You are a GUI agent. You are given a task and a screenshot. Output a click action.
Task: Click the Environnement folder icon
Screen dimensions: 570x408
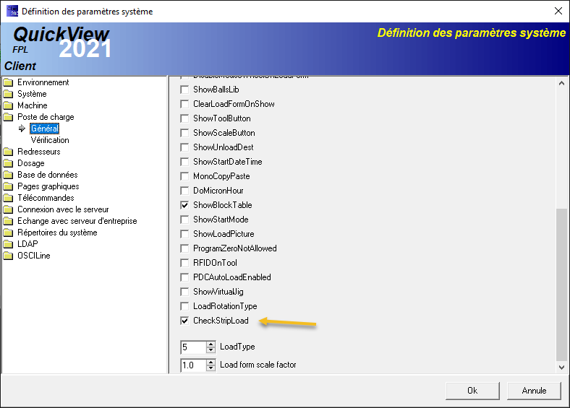click(8, 82)
